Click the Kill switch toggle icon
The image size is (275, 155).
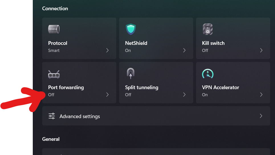(208, 29)
